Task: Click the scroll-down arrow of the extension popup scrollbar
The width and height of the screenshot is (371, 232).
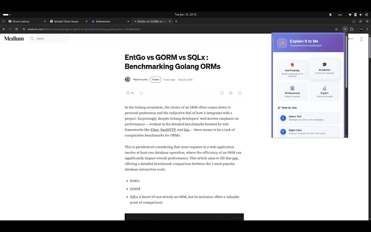Action: (x=346, y=136)
